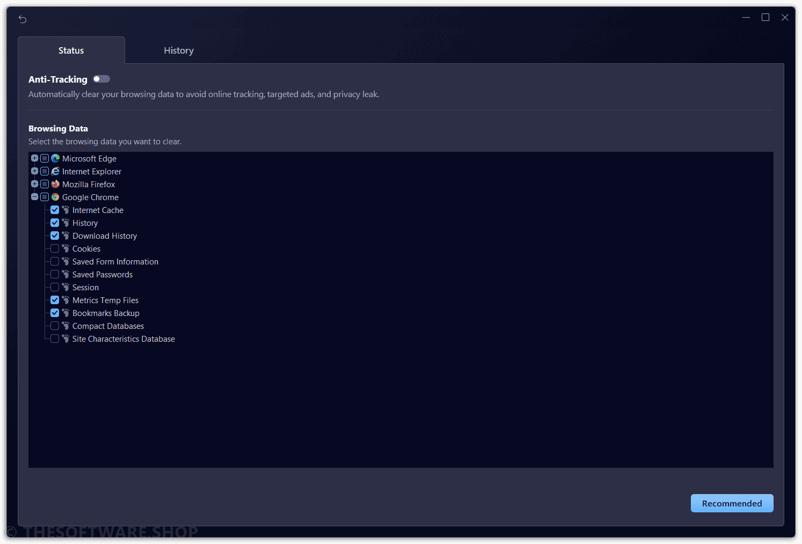Uncheck the Download History checkbox
Screen dimensions: 802x544
click(55, 236)
